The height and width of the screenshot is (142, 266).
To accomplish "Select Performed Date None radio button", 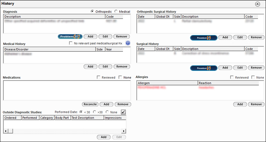I will pyautogui.click(x=107, y=112).
